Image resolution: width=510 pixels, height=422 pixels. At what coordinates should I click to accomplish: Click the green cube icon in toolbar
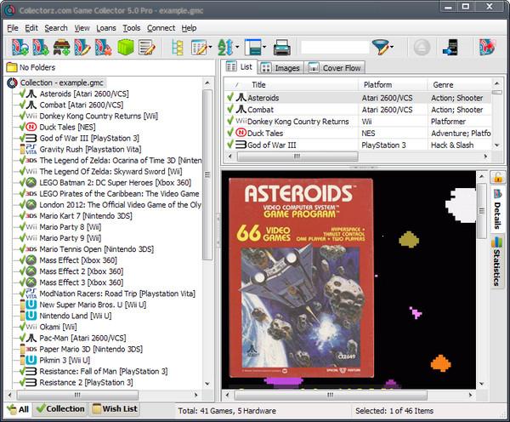[125, 48]
